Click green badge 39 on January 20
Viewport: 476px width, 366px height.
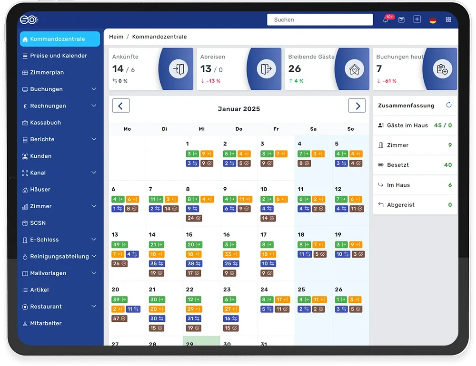click(x=119, y=299)
